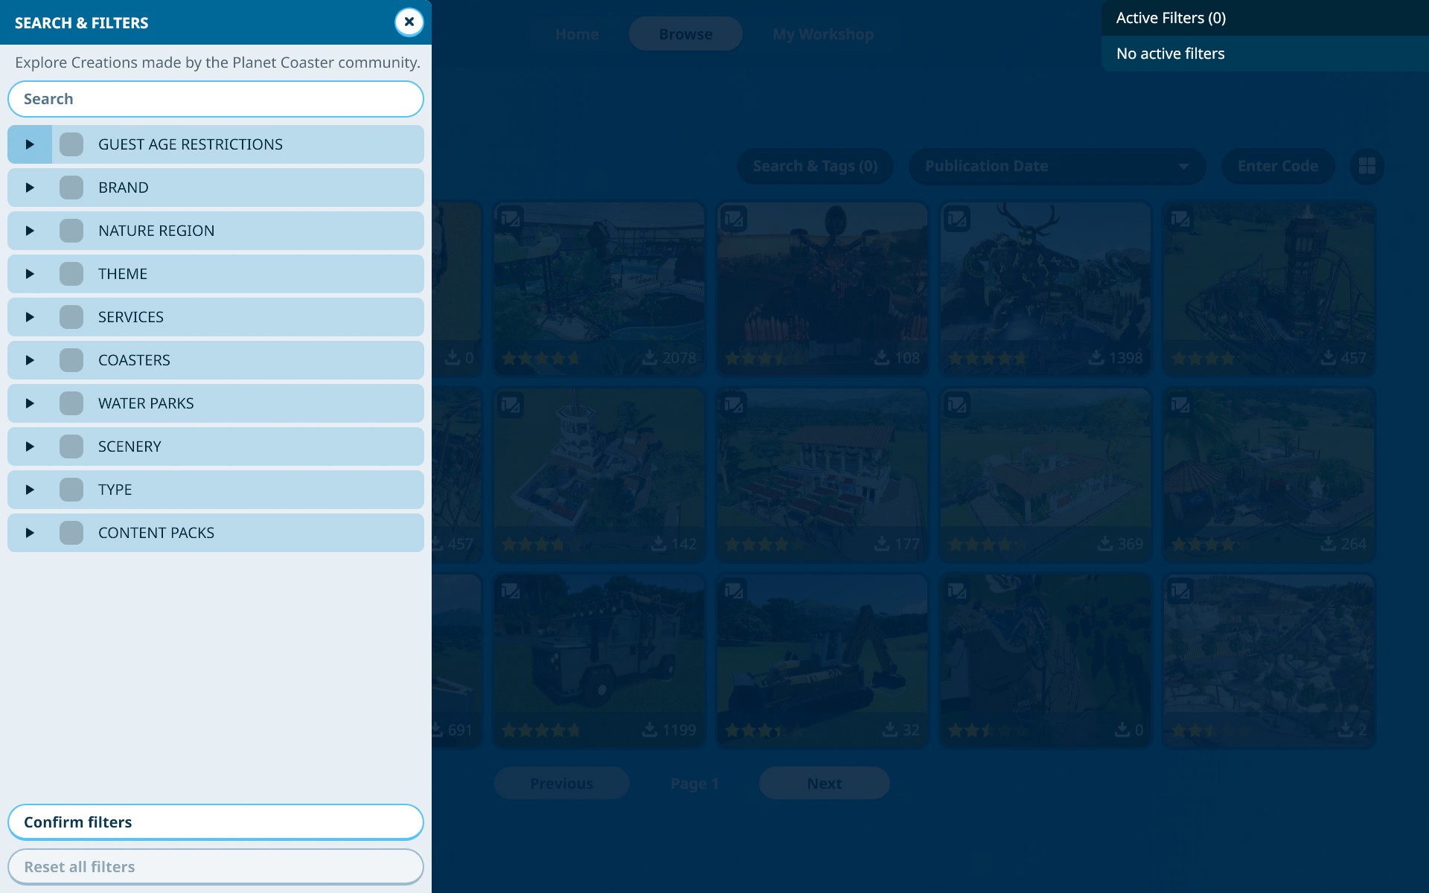Click download icon beside 369
1429x893 pixels.
coord(1105,544)
